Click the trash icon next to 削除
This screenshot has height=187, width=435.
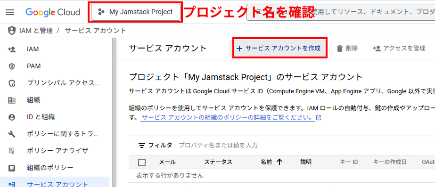tap(340, 48)
